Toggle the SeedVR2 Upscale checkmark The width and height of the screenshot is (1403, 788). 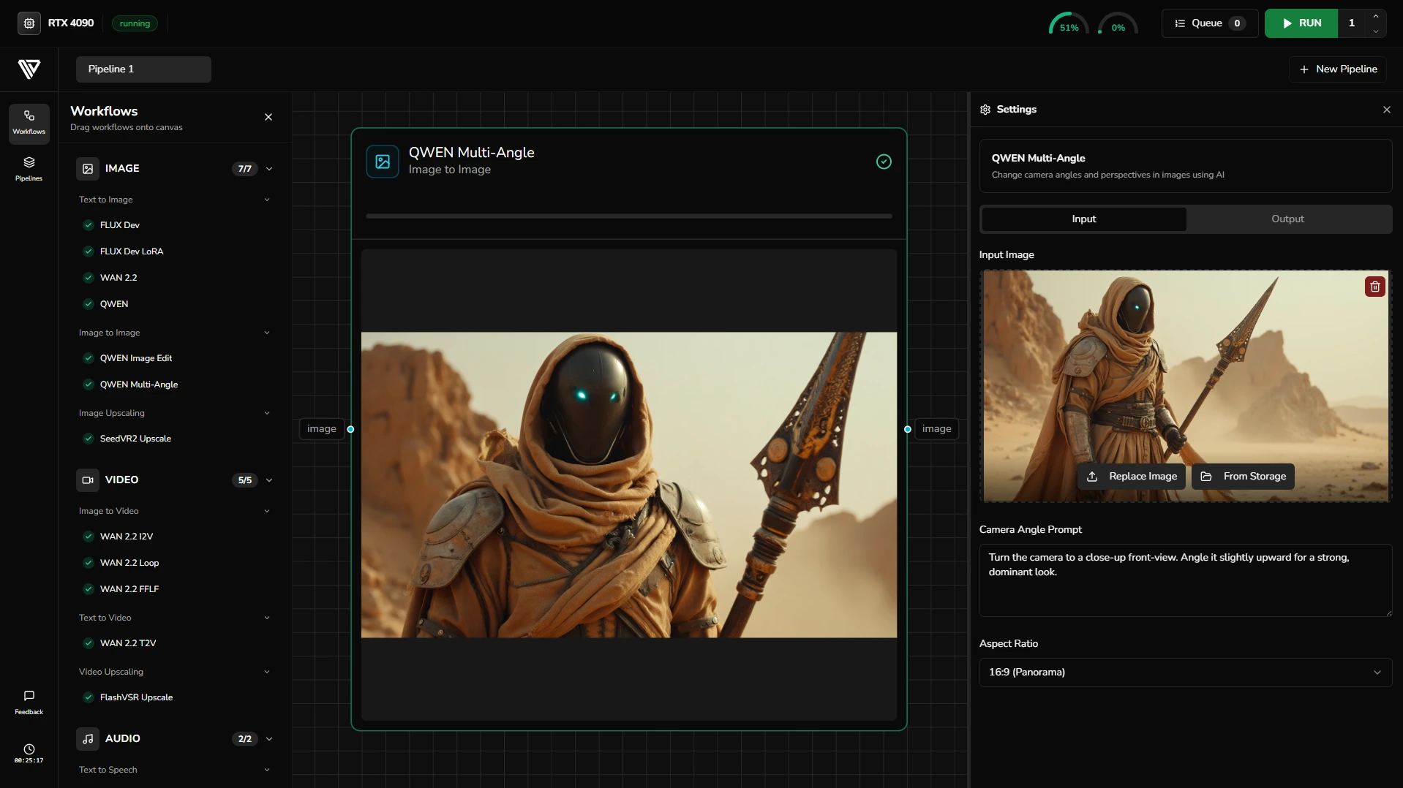(89, 439)
